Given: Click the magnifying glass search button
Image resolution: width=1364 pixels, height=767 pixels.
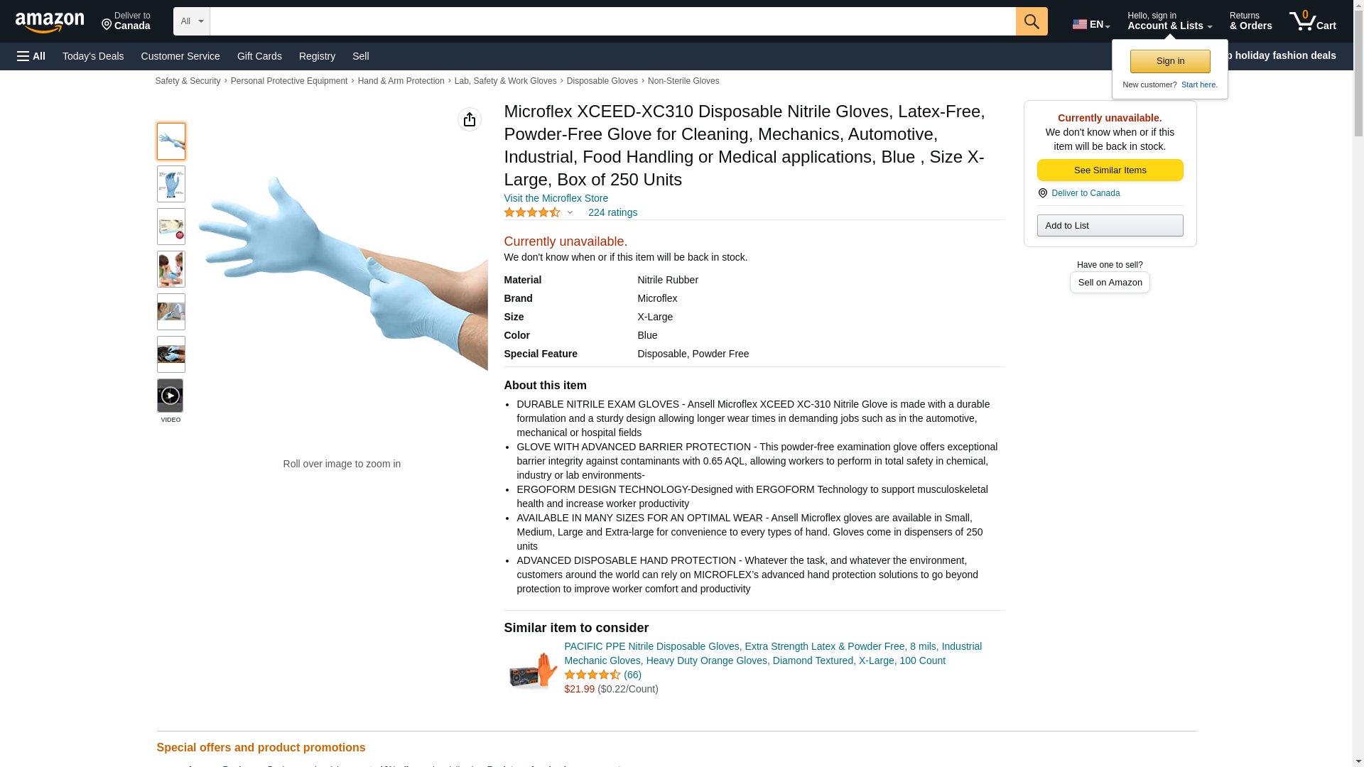Looking at the screenshot, I should (x=1032, y=21).
